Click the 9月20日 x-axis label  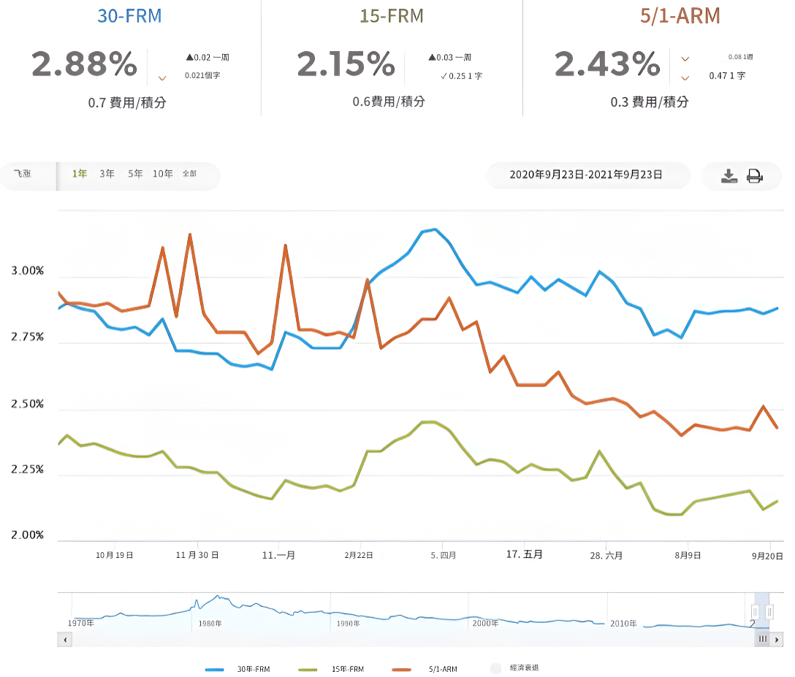(767, 556)
